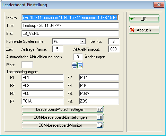166x136 pixels.
Task: Edit the F5 key assignment P05
Action: coord(42,94)
